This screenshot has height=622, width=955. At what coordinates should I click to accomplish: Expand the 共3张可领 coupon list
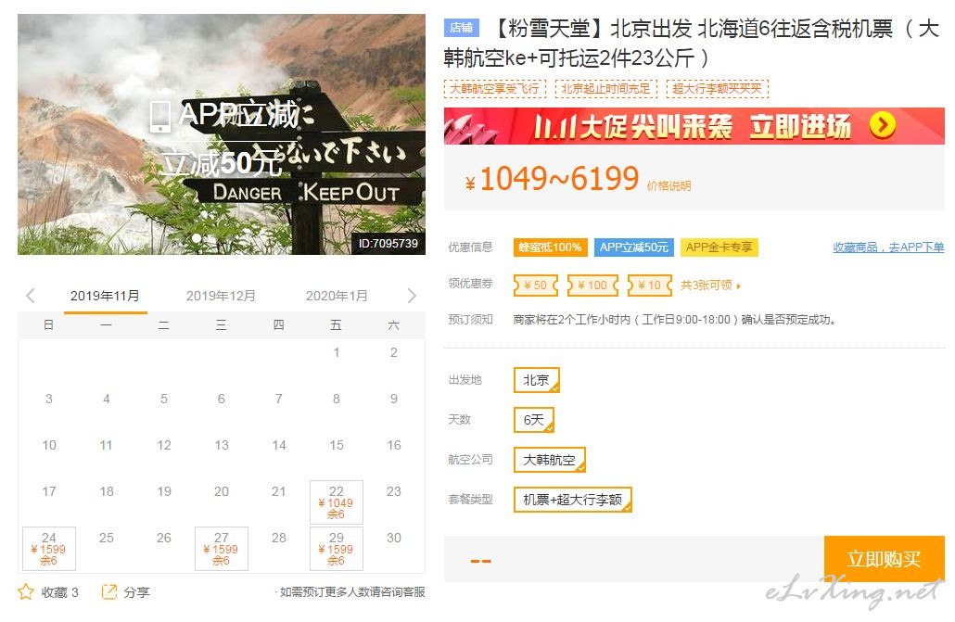pyautogui.click(x=711, y=286)
